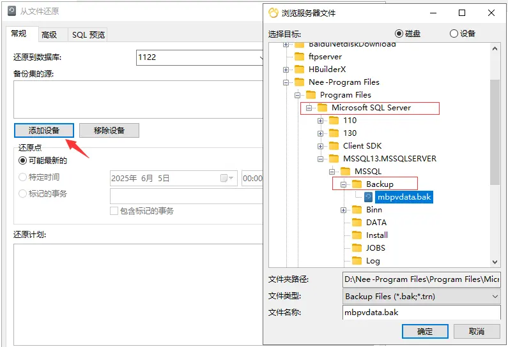Select the mbpvdata.bak file label in the tree
Image resolution: width=508 pixels, height=347 pixels.
(x=404, y=197)
